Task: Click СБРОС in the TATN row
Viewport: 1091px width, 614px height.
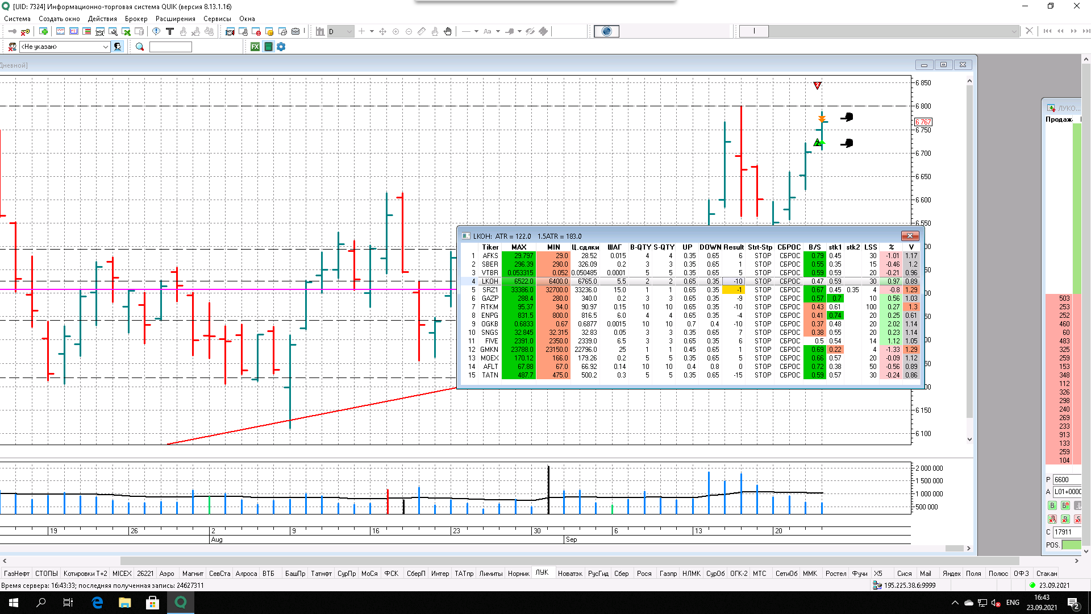Action: [x=789, y=375]
